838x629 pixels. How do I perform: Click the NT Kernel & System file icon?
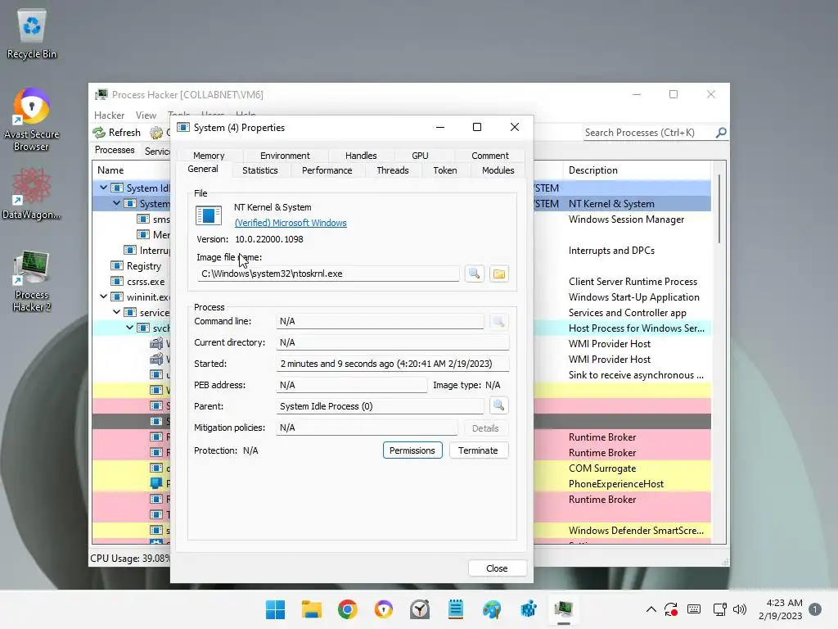(x=209, y=215)
